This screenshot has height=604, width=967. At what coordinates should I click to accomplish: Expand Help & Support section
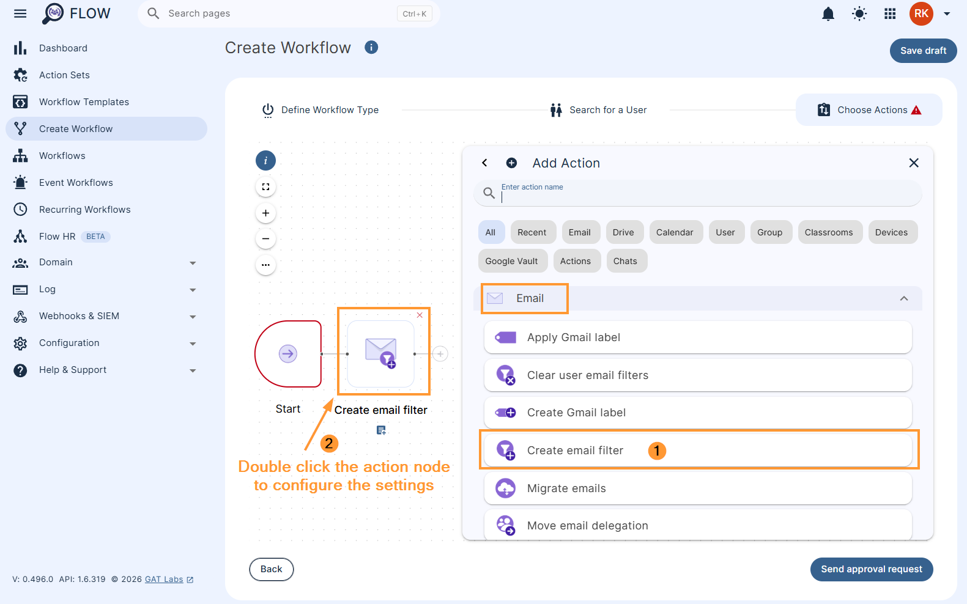106,370
